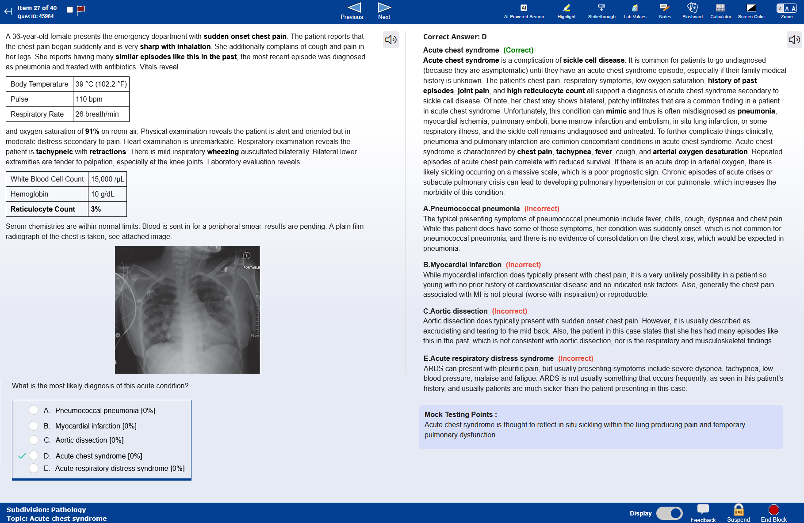This screenshot has height=523, width=804.
Task: Select answer B Myocardial infarction
Action: (34, 425)
